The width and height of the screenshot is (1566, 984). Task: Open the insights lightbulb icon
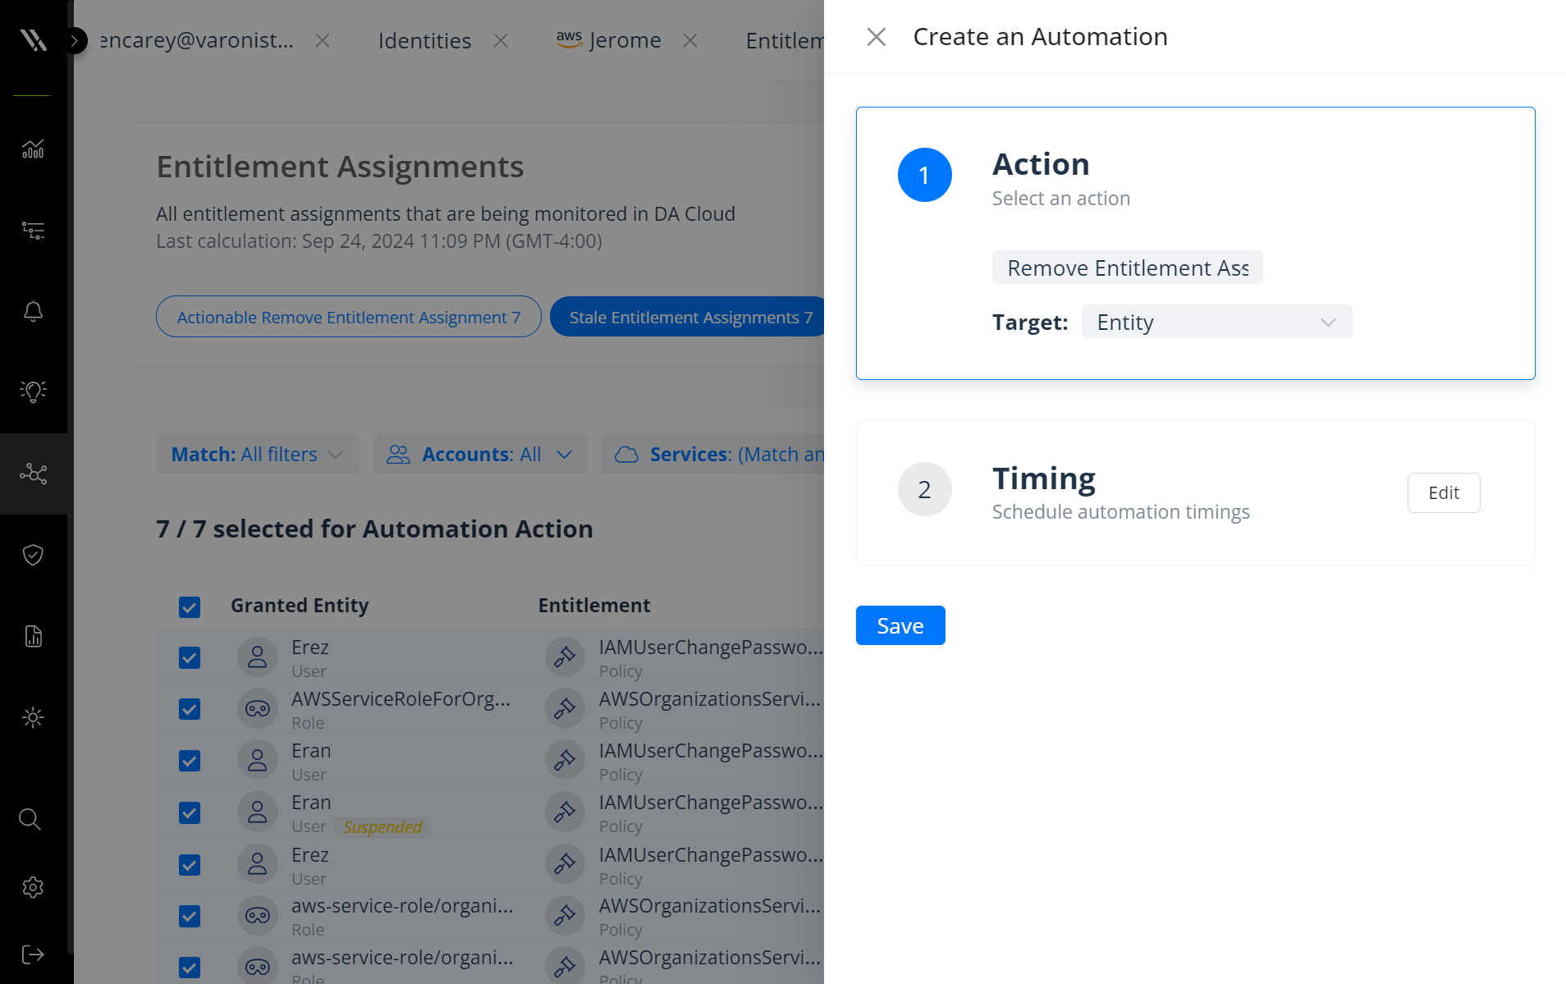[33, 391]
